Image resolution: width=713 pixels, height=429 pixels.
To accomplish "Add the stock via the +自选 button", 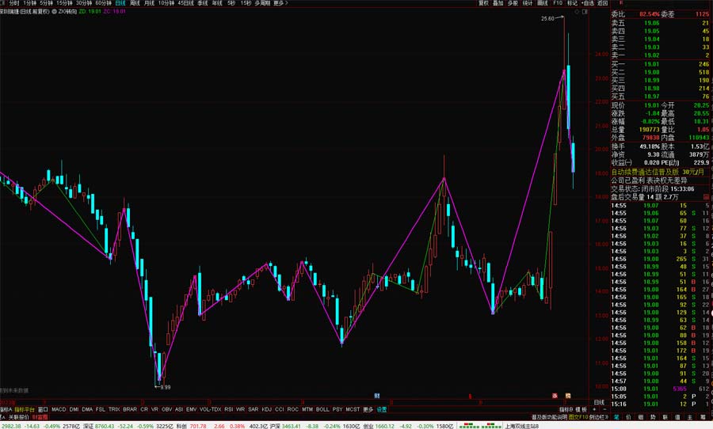I will tap(587, 3).
